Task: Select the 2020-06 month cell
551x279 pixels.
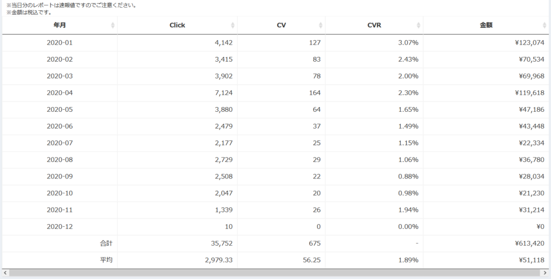Action: [x=60, y=126]
